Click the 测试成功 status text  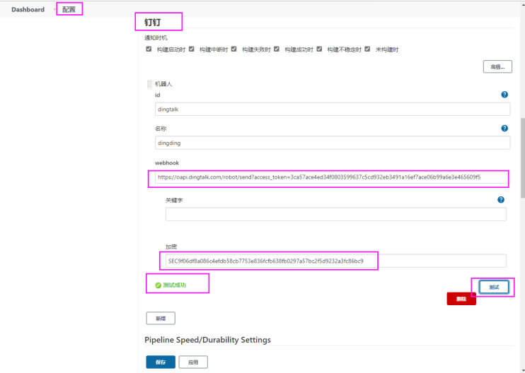174,285
